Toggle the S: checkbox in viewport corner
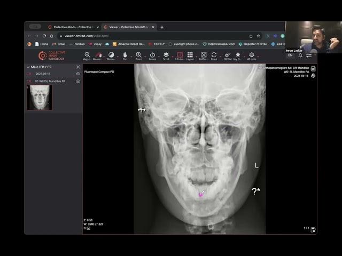The image size is (342, 256). coord(88,228)
